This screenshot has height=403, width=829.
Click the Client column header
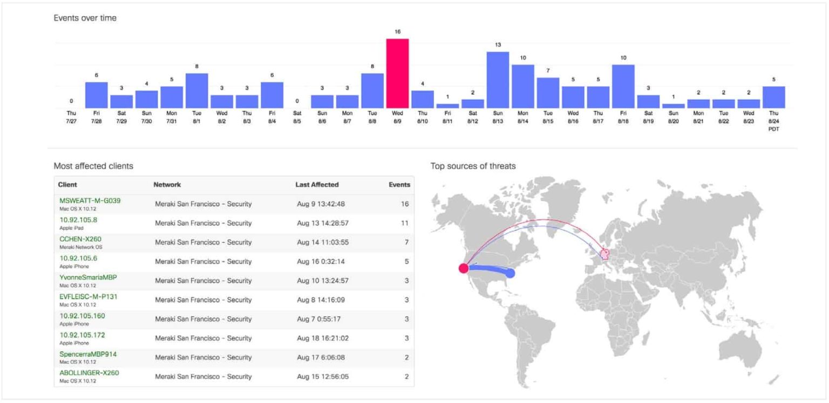[67, 185]
